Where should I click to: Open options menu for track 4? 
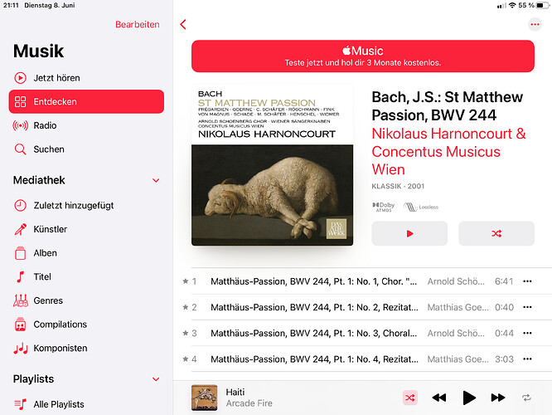coord(527,359)
